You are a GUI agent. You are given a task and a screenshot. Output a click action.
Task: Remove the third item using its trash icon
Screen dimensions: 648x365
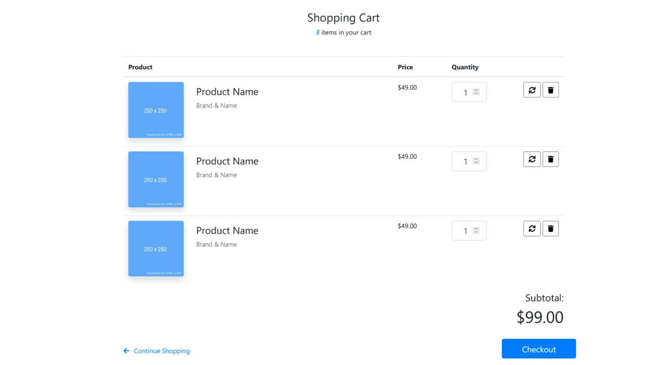tap(550, 228)
